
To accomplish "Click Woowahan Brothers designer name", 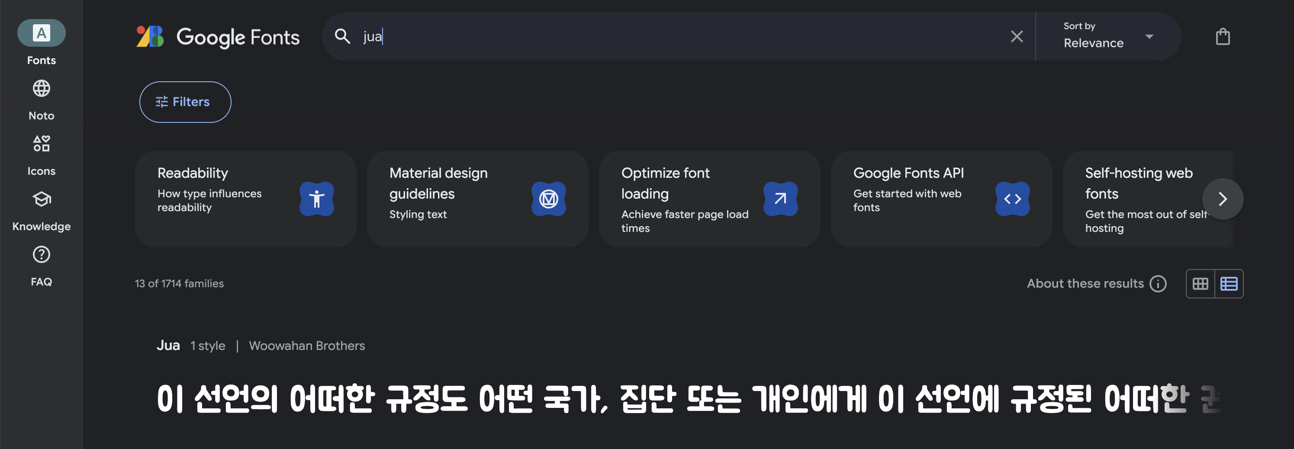I will [307, 346].
